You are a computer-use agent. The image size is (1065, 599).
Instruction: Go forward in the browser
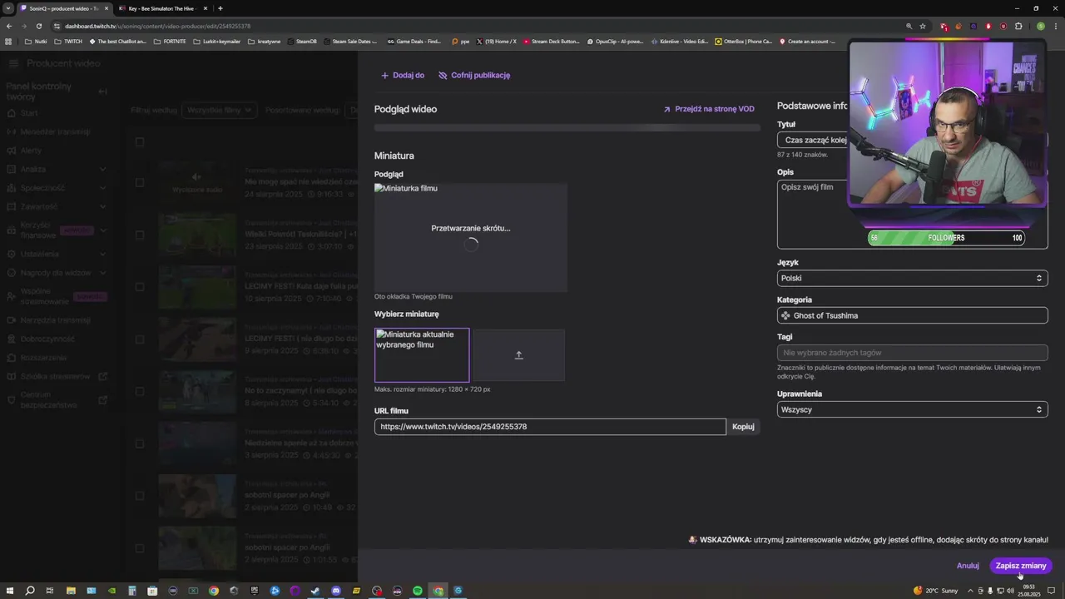25,26
